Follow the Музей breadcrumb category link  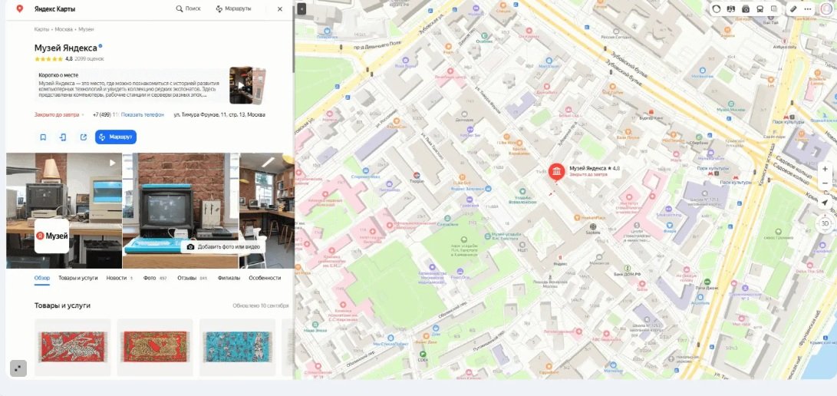[x=87, y=29]
